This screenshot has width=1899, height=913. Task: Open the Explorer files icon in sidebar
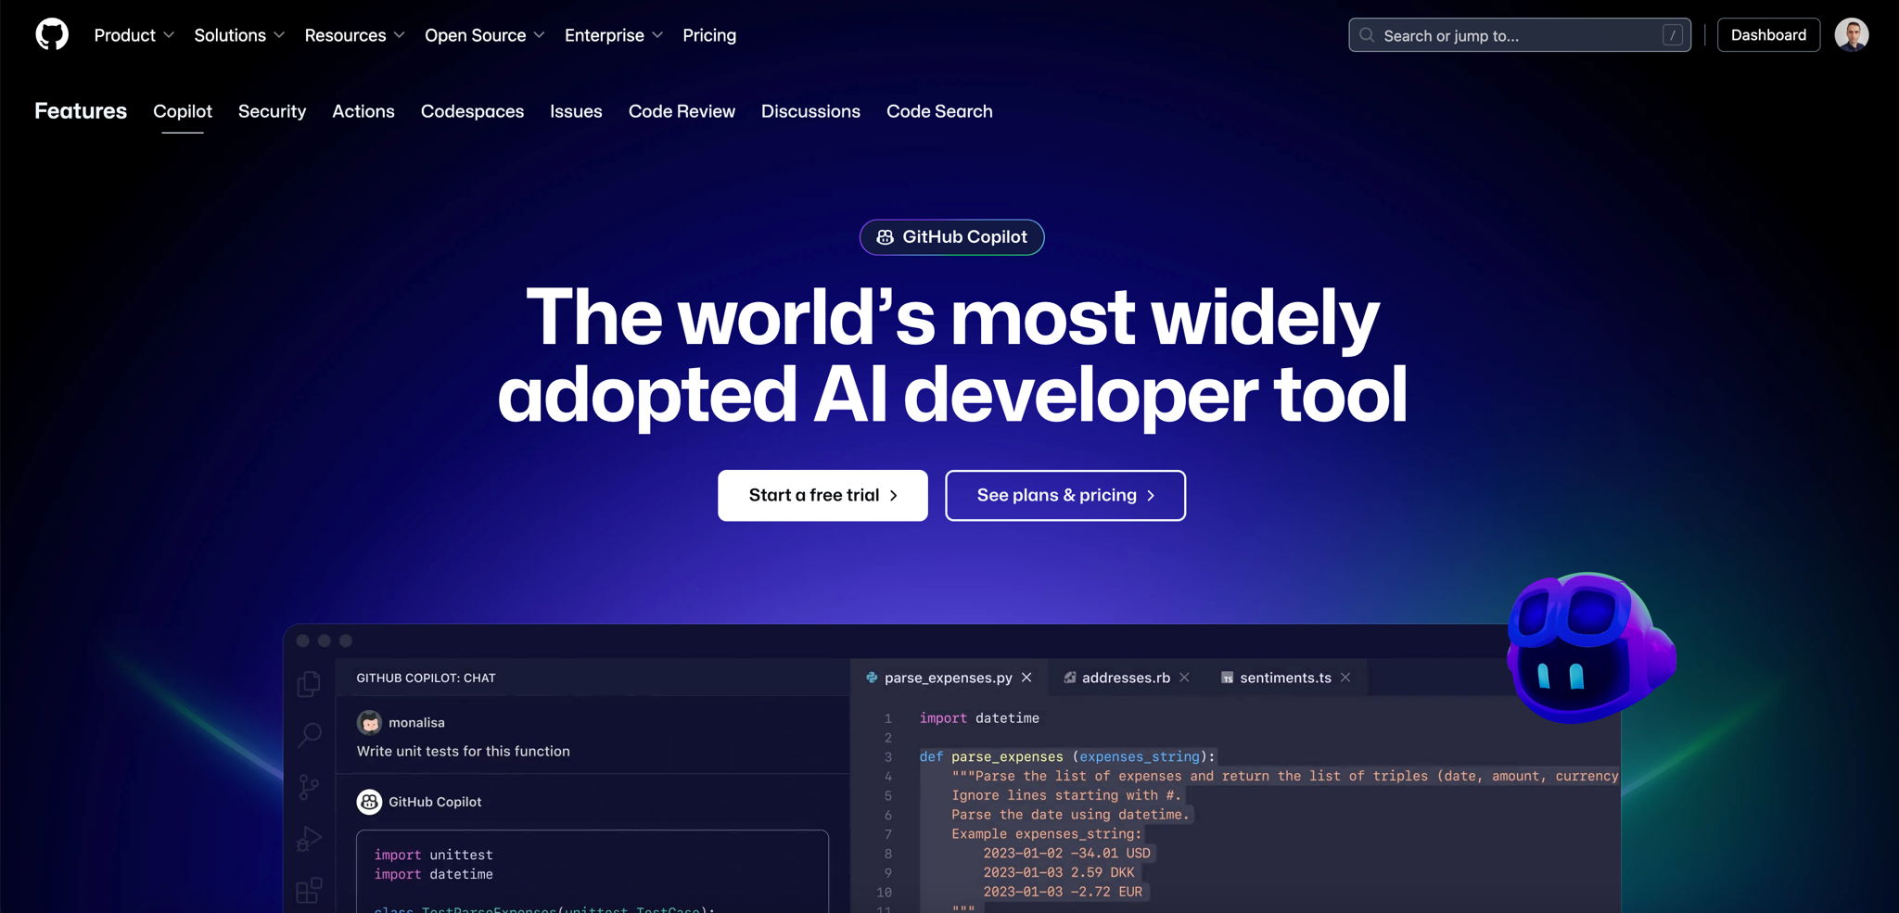[309, 684]
